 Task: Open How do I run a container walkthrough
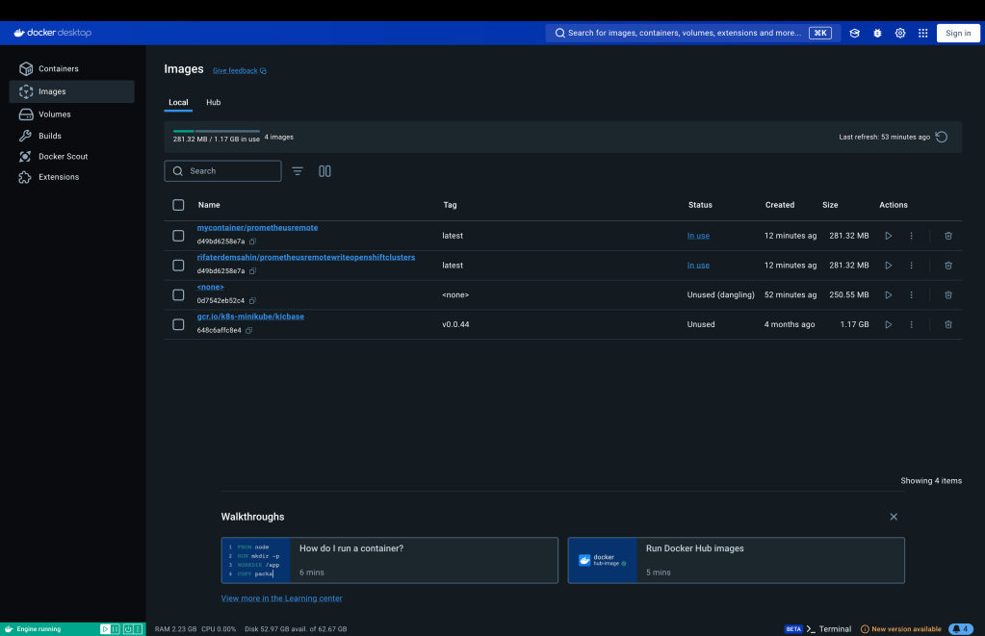coord(390,560)
